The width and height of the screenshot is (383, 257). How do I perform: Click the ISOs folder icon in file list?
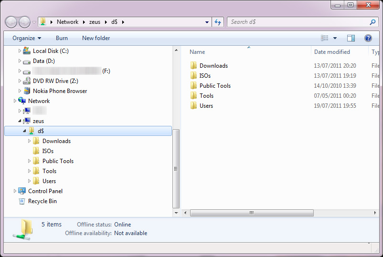click(193, 75)
